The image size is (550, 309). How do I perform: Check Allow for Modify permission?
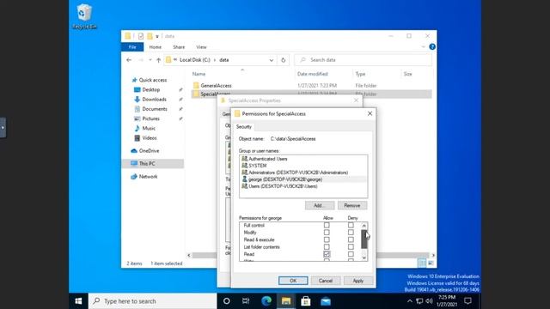pos(327,233)
